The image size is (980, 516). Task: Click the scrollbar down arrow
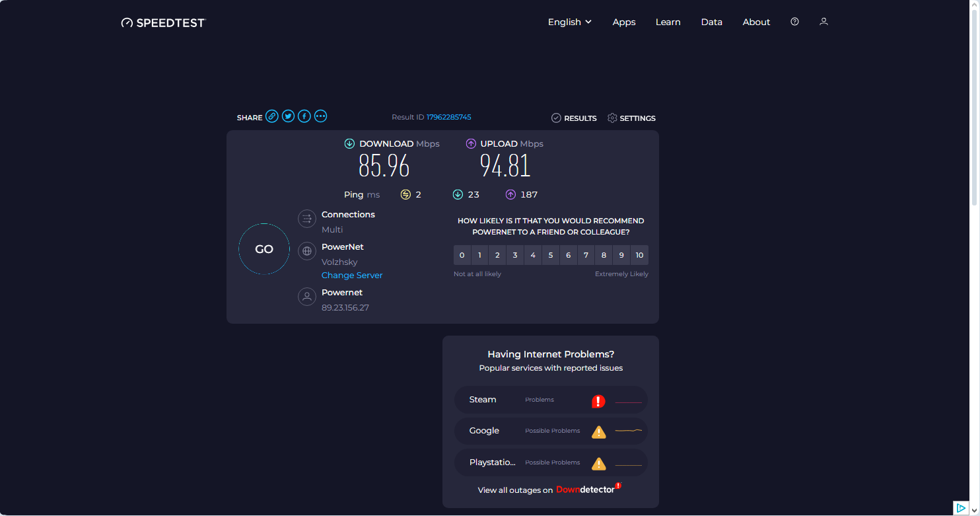click(x=975, y=511)
